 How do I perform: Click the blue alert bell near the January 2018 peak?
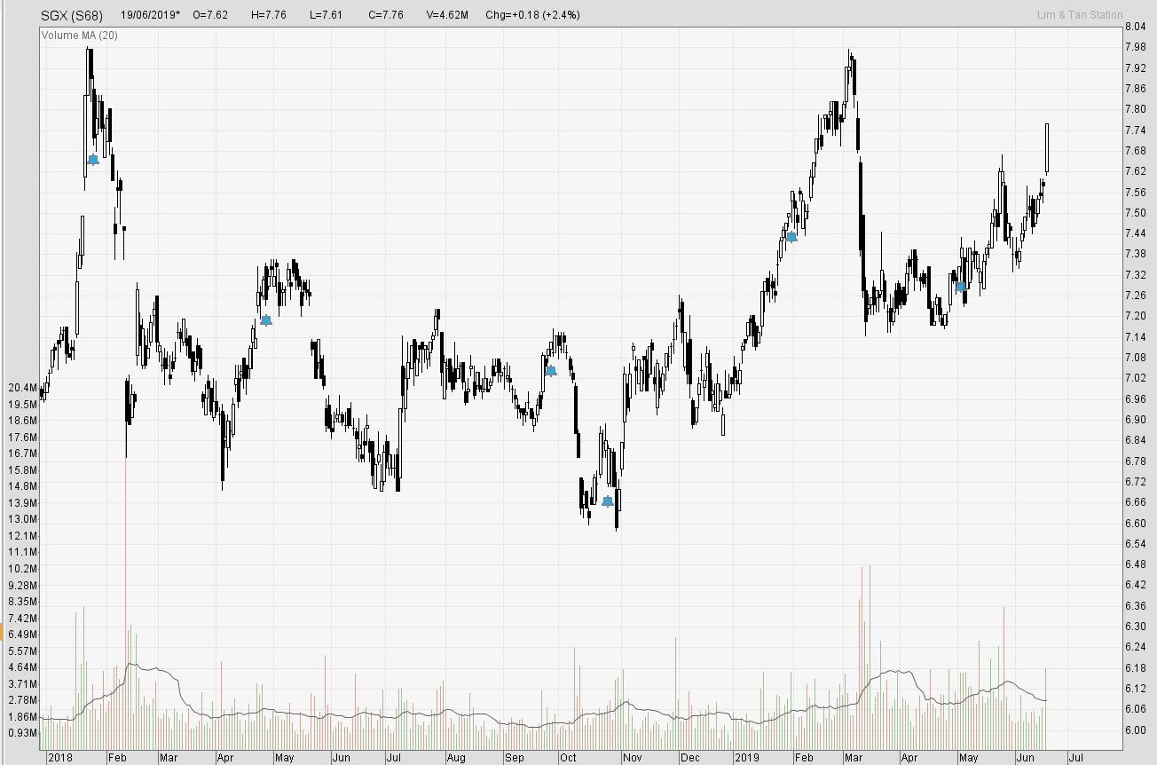click(x=92, y=160)
